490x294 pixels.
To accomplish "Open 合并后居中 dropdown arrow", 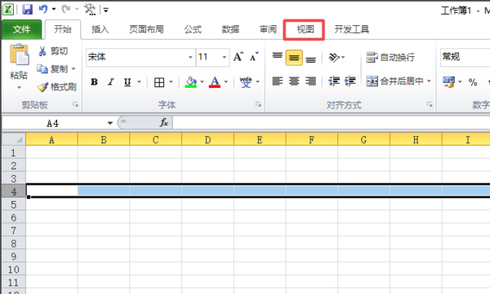I will (429, 81).
